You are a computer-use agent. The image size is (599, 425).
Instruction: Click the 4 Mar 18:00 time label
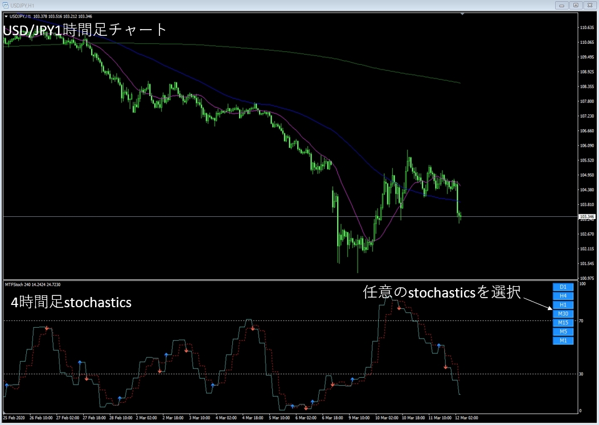[x=252, y=418]
